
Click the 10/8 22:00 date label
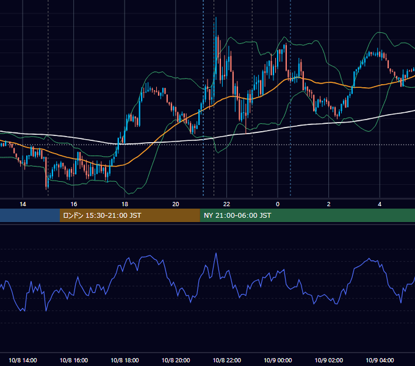(x=227, y=360)
